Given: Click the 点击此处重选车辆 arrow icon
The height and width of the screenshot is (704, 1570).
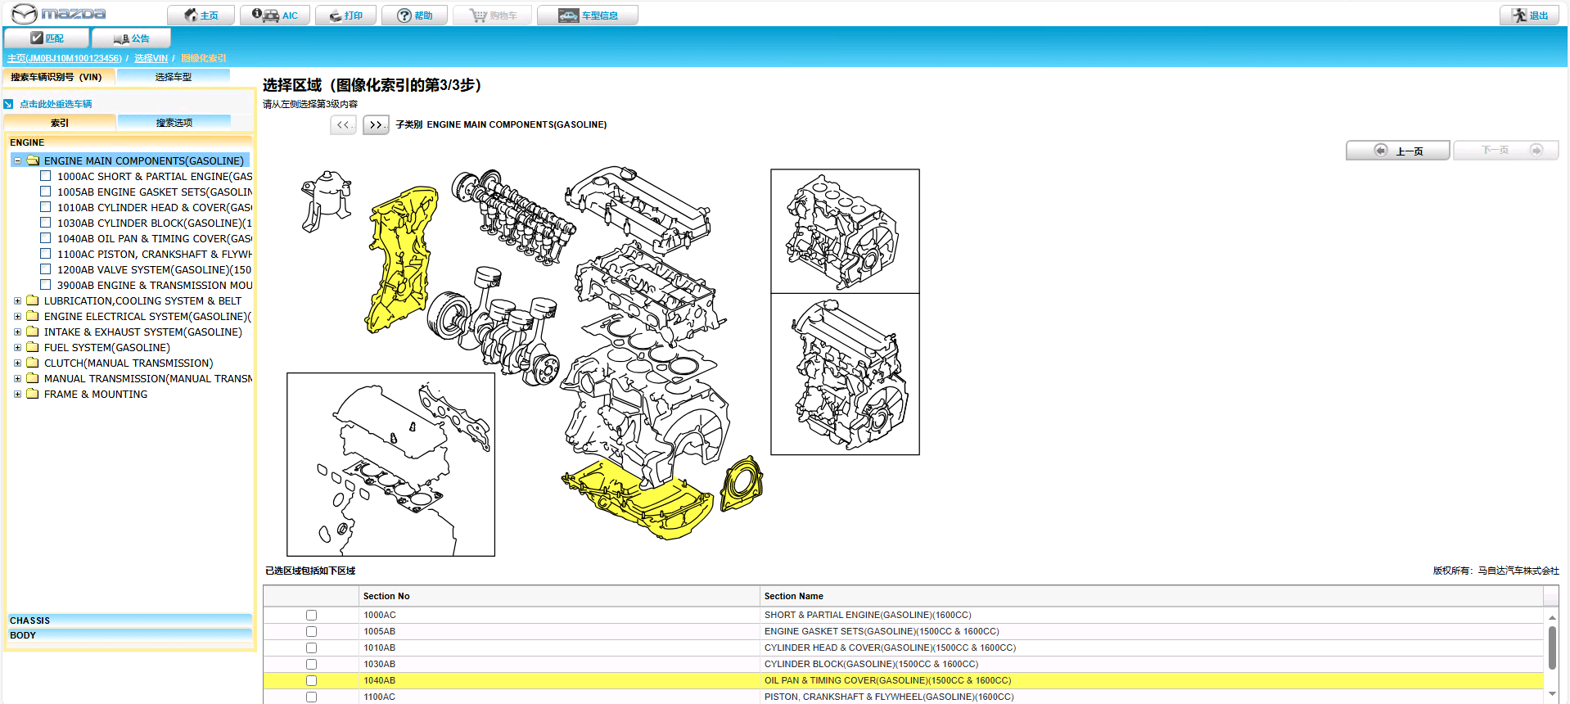Looking at the screenshot, I should tap(9, 104).
